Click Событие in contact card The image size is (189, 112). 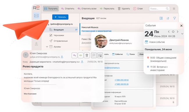tap(117, 54)
